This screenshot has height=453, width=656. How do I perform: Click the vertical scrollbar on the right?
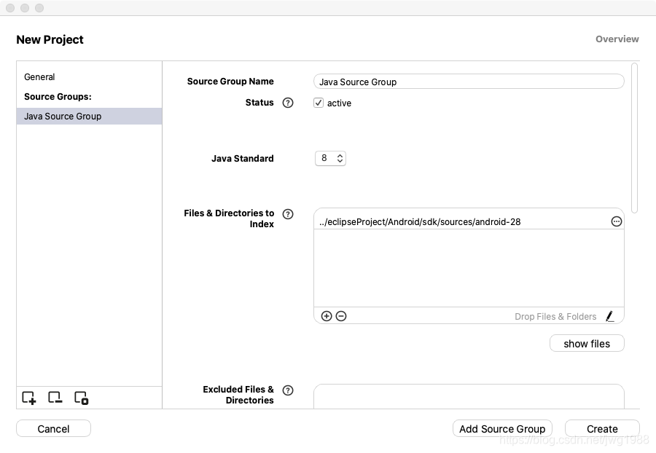pyautogui.click(x=635, y=138)
